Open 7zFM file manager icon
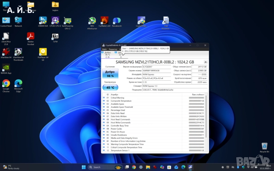This screenshot has height=171, width=274. point(55,36)
